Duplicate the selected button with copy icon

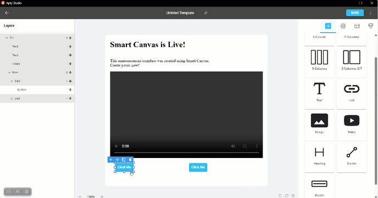(x=124, y=160)
